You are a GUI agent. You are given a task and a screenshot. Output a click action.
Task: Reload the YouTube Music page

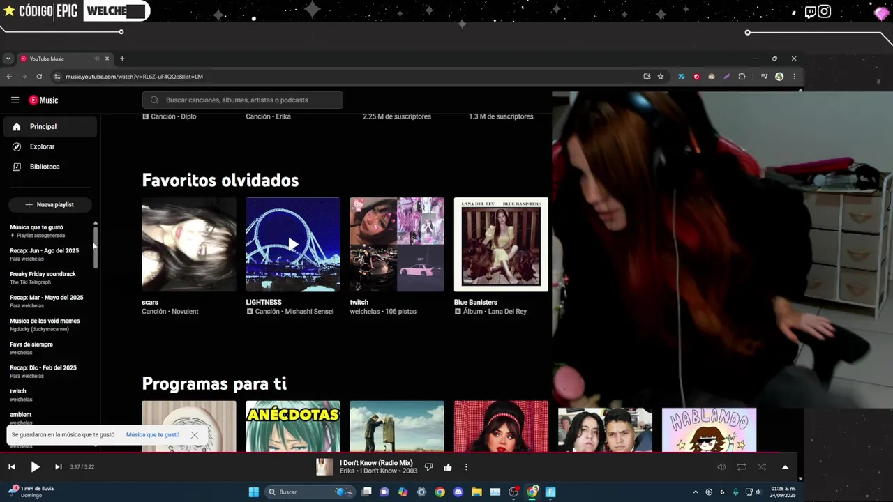click(x=39, y=77)
